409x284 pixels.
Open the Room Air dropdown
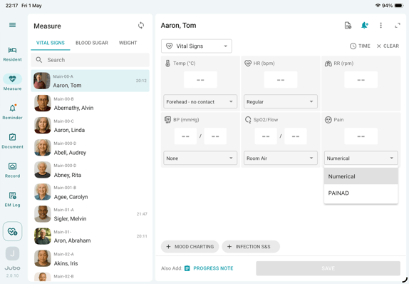click(x=281, y=158)
